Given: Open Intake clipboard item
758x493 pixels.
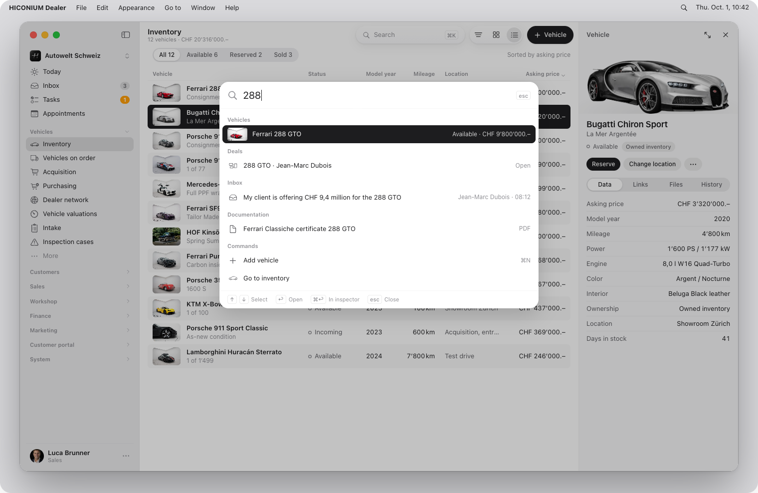Looking at the screenshot, I should point(80,228).
